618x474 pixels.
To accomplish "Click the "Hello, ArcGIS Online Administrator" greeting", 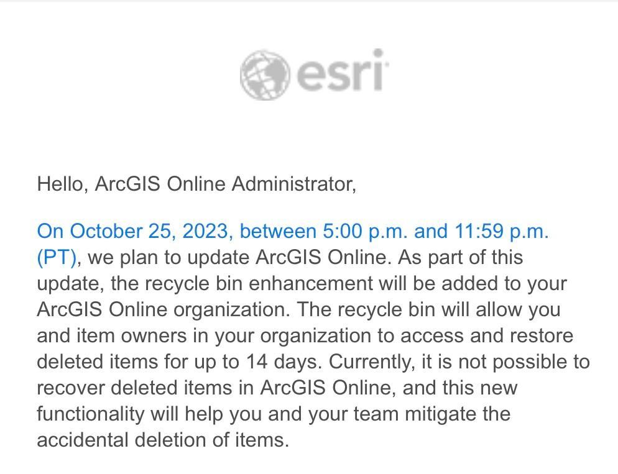I will (x=196, y=184).
